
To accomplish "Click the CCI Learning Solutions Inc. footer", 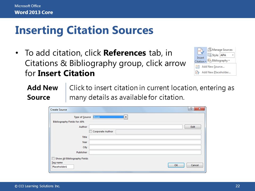I will pos(37,186).
